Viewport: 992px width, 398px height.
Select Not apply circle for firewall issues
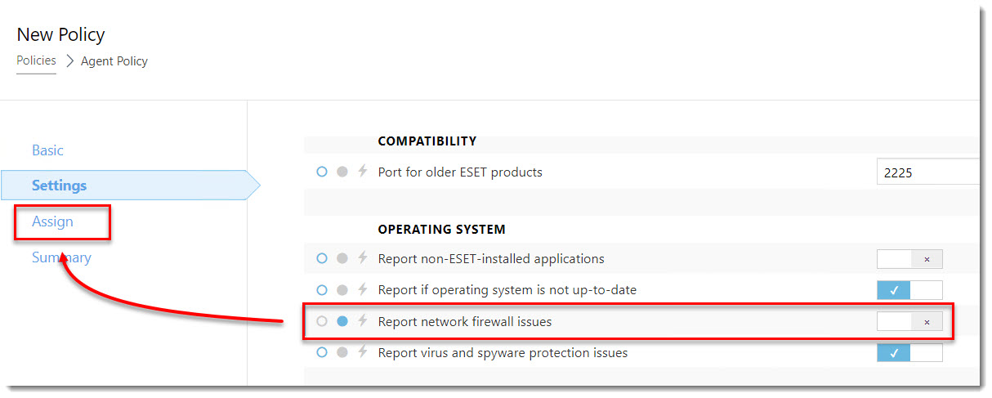click(321, 321)
